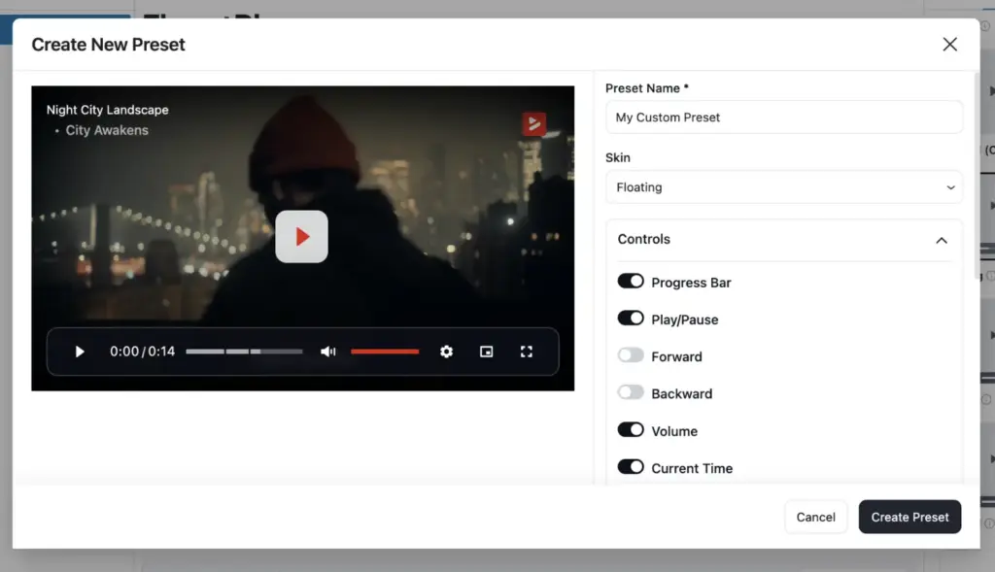
Task: Open player settings gear icon
Action: tap(447, 352)
